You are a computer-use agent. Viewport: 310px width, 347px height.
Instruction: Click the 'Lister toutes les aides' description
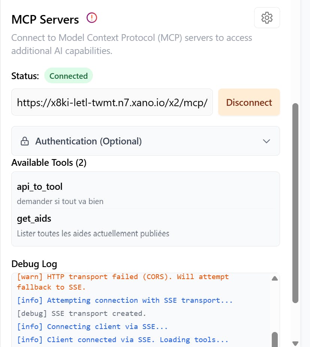[x=93, y=234]
